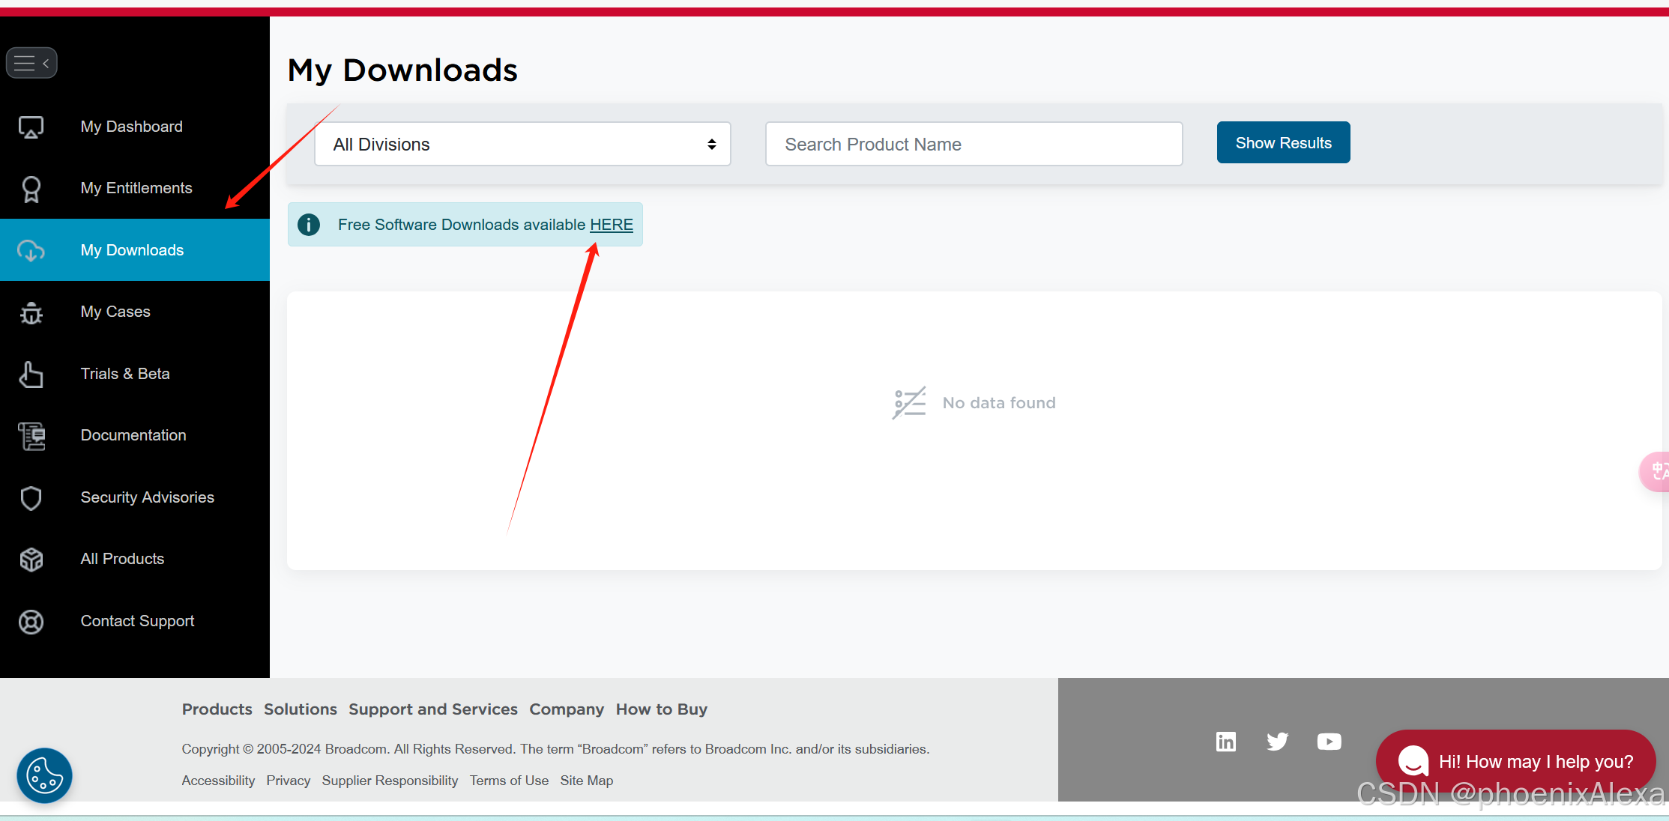
Task: Click the pink translate widget at right edge
Action: coord(1655,471)
